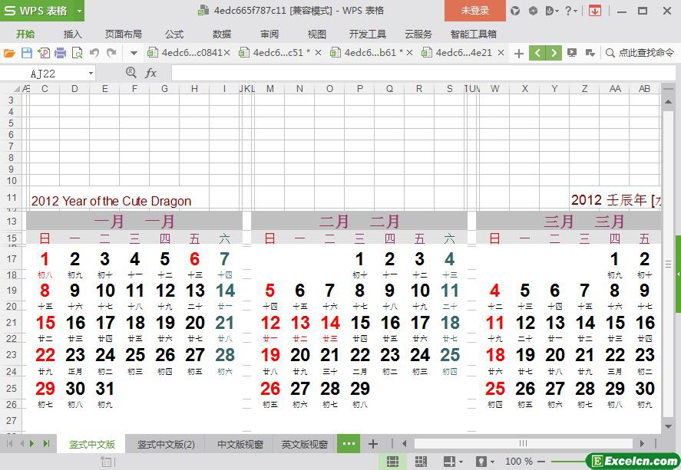
Task: Expand the WPS 表格 application menu arrow
Action: (x=79, y=11)
